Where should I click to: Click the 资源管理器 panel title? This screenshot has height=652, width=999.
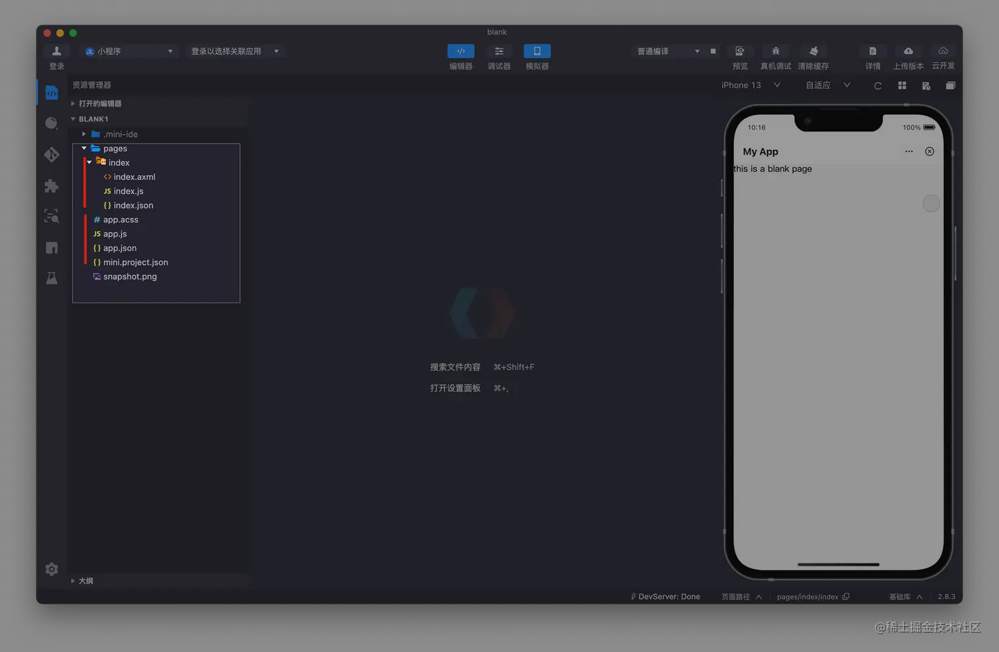point(92,85)
